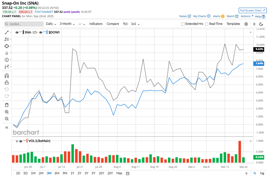Pick the numbered label tool
Image resolution: width=269 pixels, height=178 pixels.
click(7, 60)
